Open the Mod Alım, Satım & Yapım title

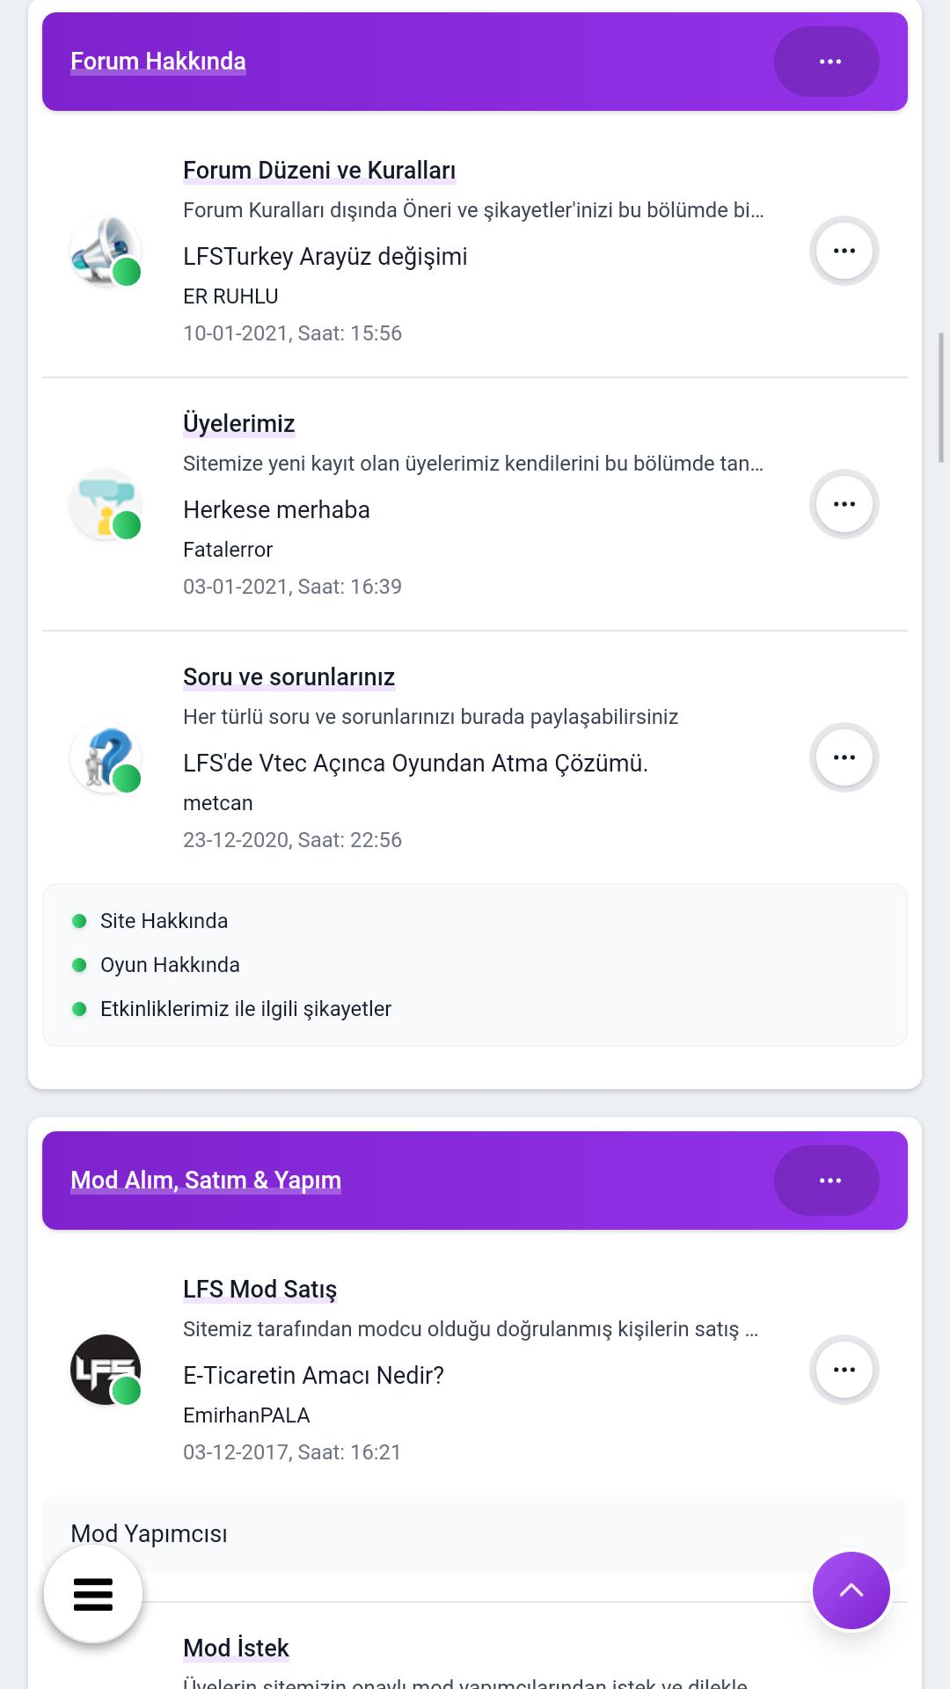(x=206, y=1181)
